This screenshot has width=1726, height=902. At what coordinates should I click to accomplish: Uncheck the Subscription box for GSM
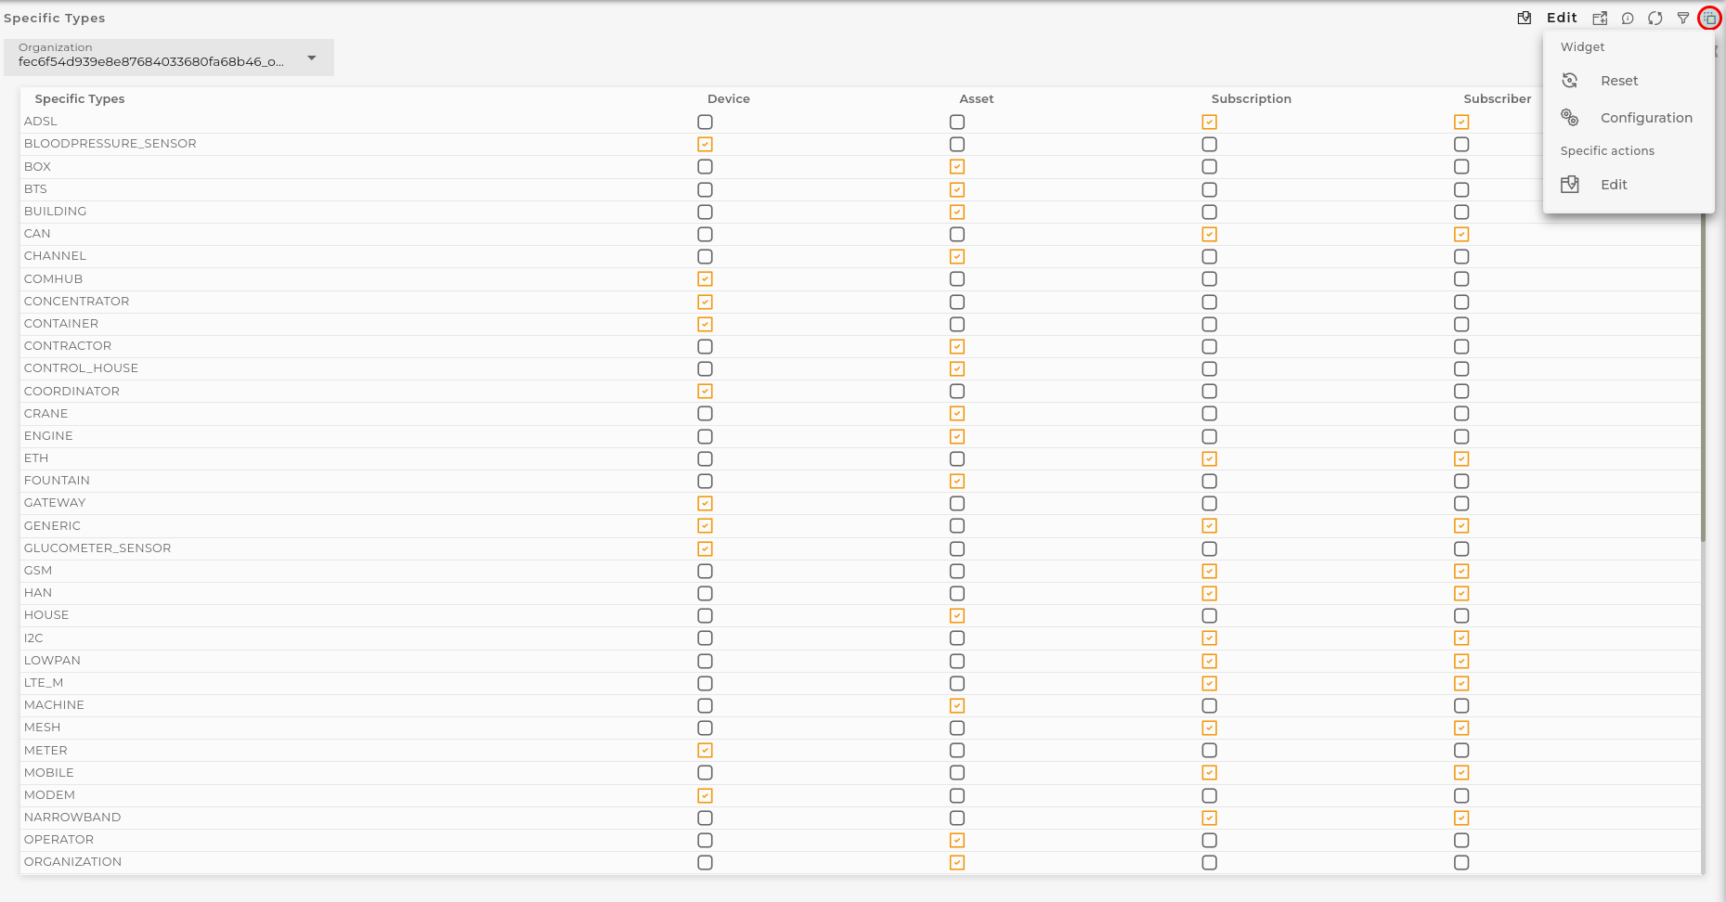click(1209, 571)
